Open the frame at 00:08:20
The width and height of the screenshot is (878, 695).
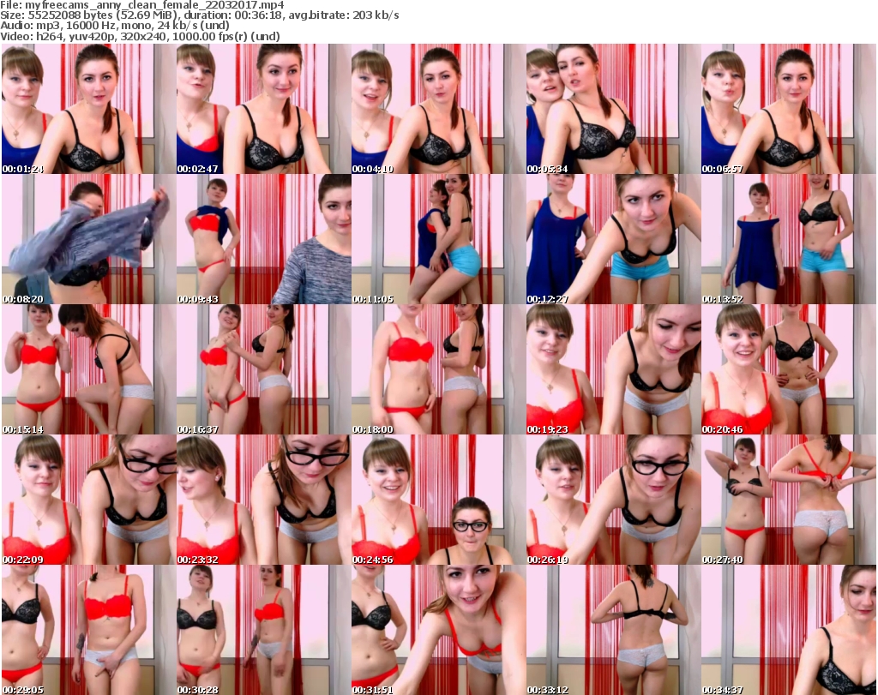point(89,239)
